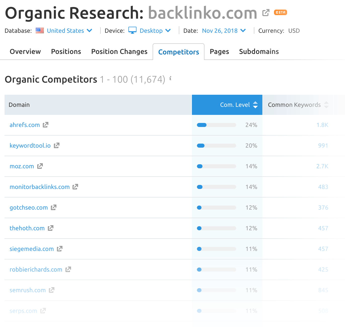This screenshot has height=327, width=345.
Task: Open the robbierichards.com domain link
Action: (36, 269)
